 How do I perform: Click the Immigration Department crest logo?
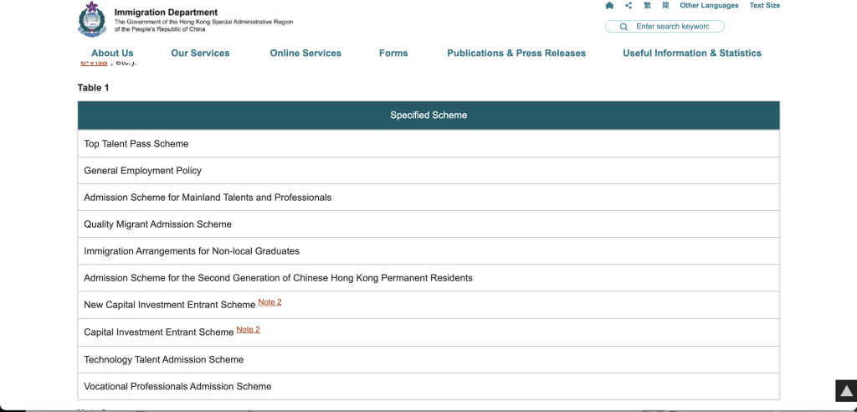(92, 19)
